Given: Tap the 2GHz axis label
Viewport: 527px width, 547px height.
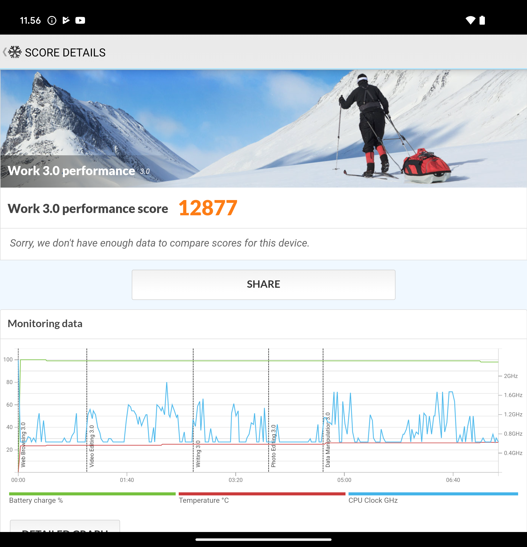Looking at the screenshot, I should [511, 376].
